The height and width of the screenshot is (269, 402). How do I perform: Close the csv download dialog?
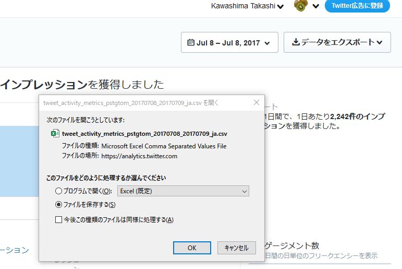coord(257,102)
